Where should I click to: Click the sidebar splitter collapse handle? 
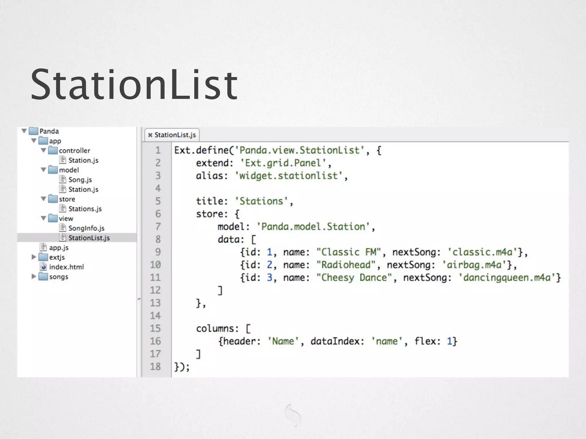[139, 299]
